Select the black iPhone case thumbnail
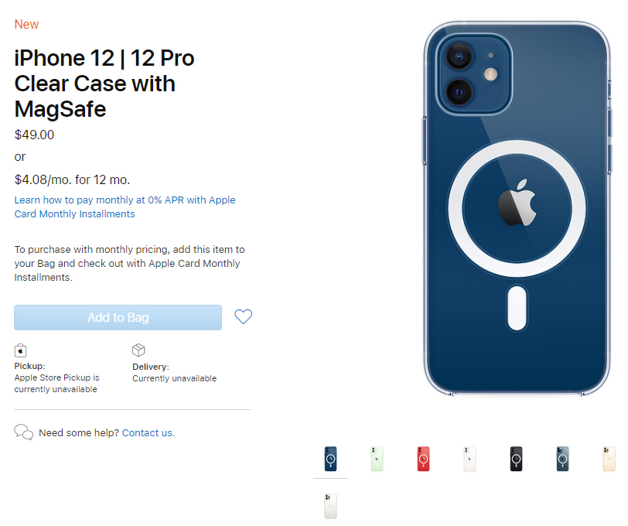Viewport: 628px width, 526px height. [517, 459]
